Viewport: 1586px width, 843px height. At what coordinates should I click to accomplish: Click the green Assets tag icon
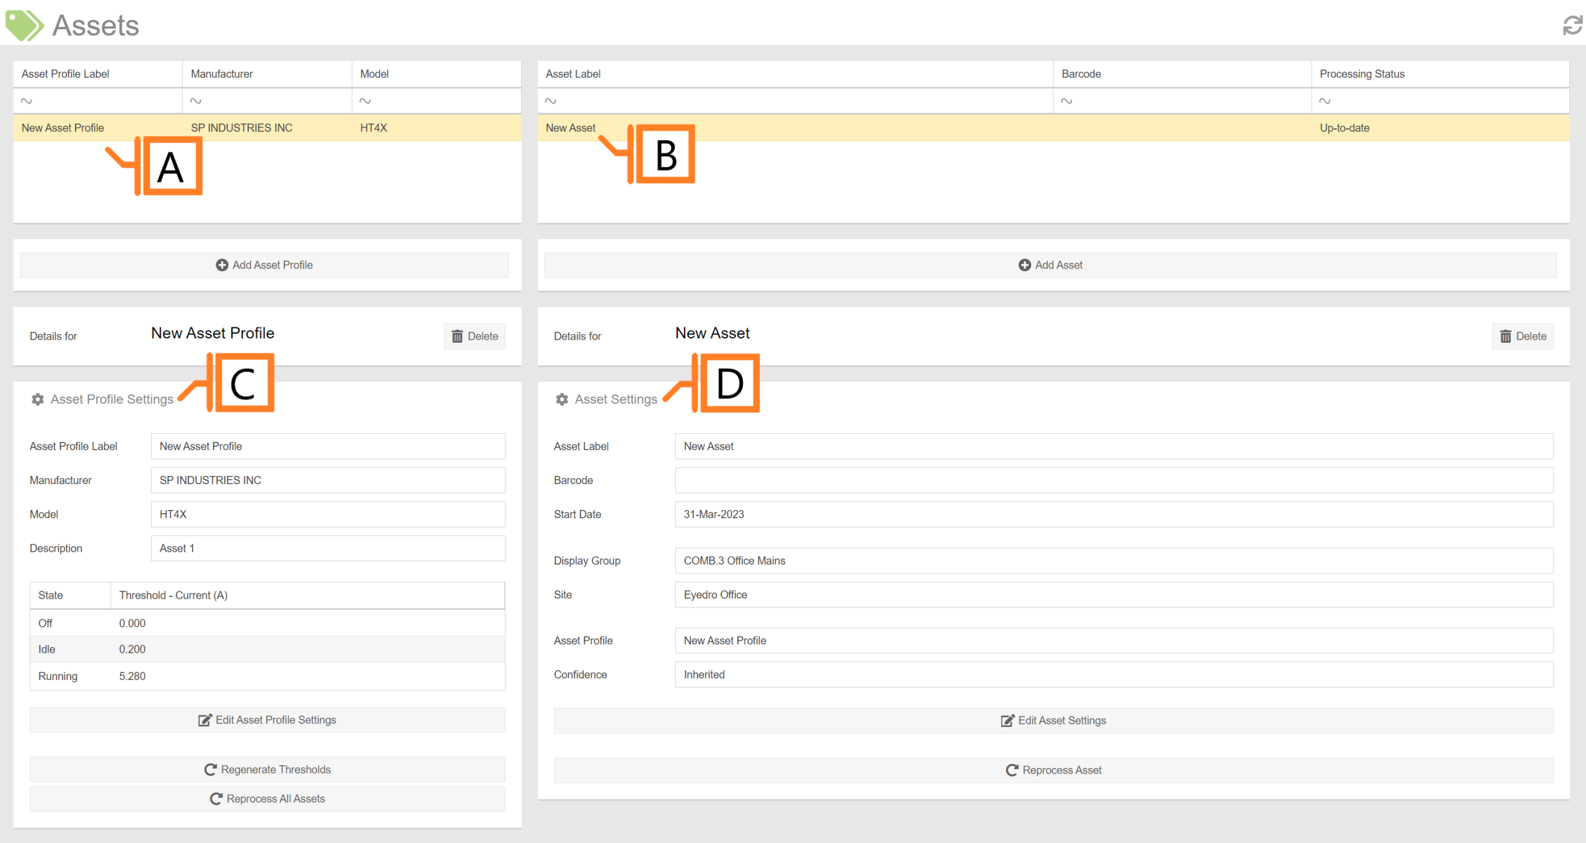click(x=25, y=25)
